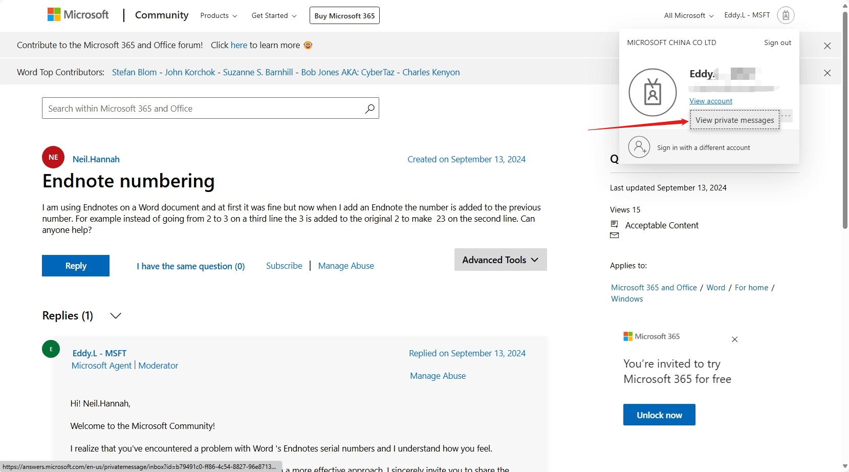Open Charles Kenyon profile link
This screenshot has width=849, height=472.
pyautogui.click(x=431, y=72)
